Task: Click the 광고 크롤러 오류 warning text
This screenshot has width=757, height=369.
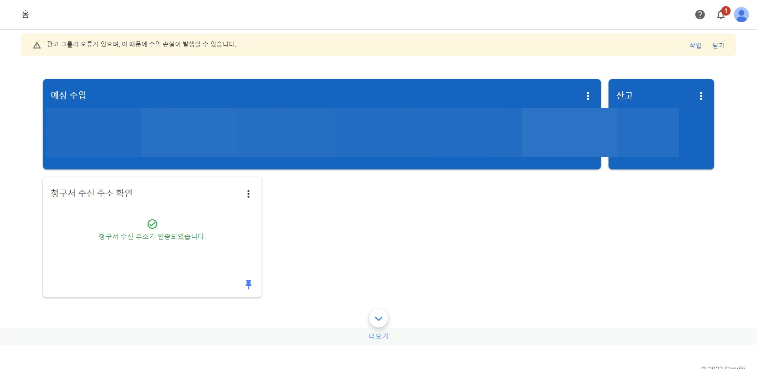Action: click(x=141, y=44)
